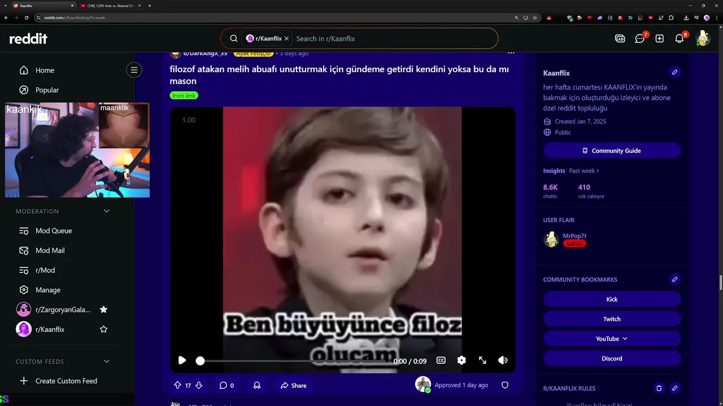Upvote the post
The height and width of the screenshot is (406, 723).
[x=177, y=385]
